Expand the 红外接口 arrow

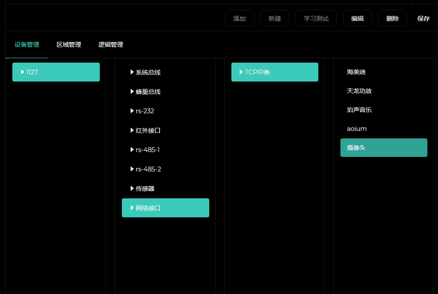click(x=132, y=130)
